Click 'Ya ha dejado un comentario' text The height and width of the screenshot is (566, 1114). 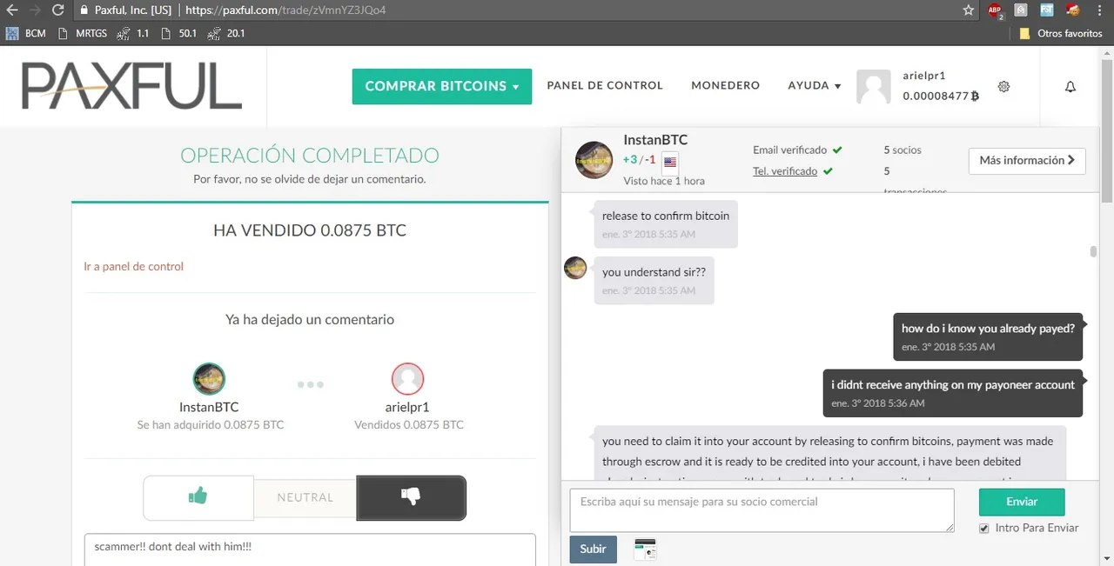310,320
